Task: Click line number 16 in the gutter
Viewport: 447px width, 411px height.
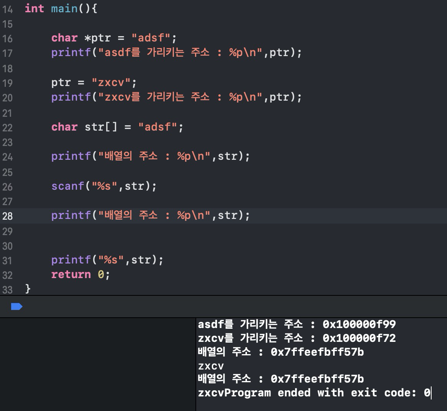Action: tap(7, 39)
